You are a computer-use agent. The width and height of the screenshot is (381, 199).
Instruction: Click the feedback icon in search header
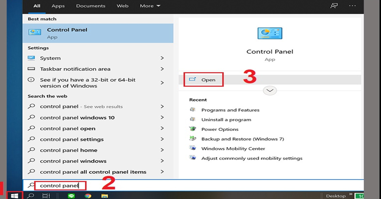(x=334, y=6)
